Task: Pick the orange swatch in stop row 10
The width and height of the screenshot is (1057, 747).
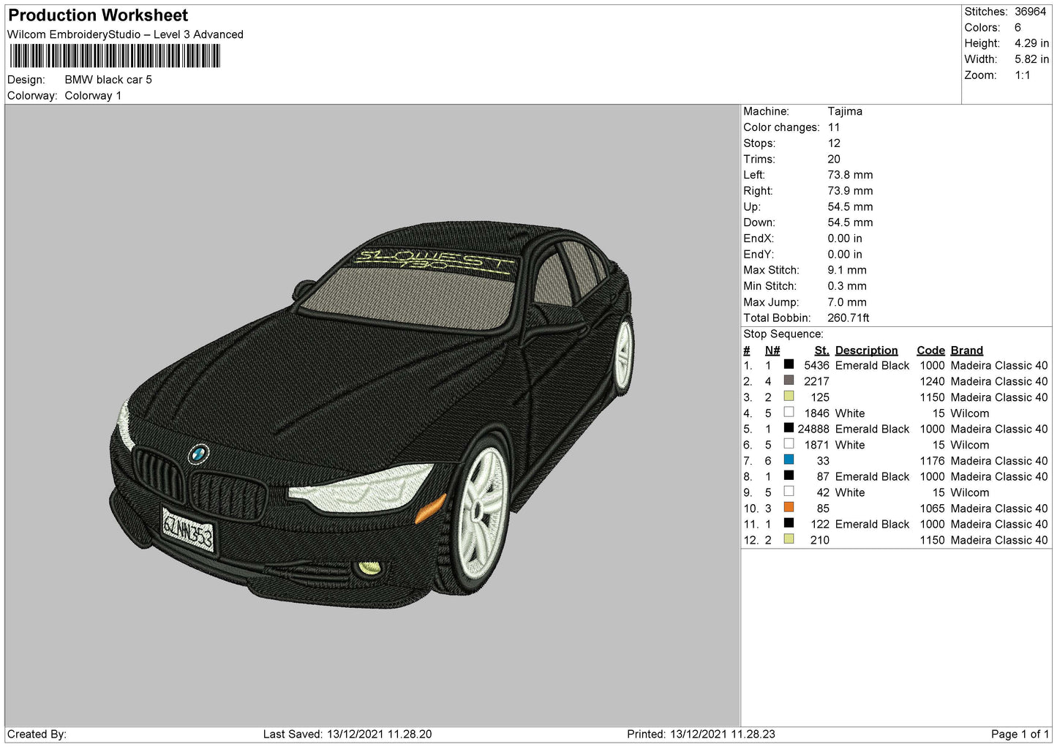Action: (789, 507)
